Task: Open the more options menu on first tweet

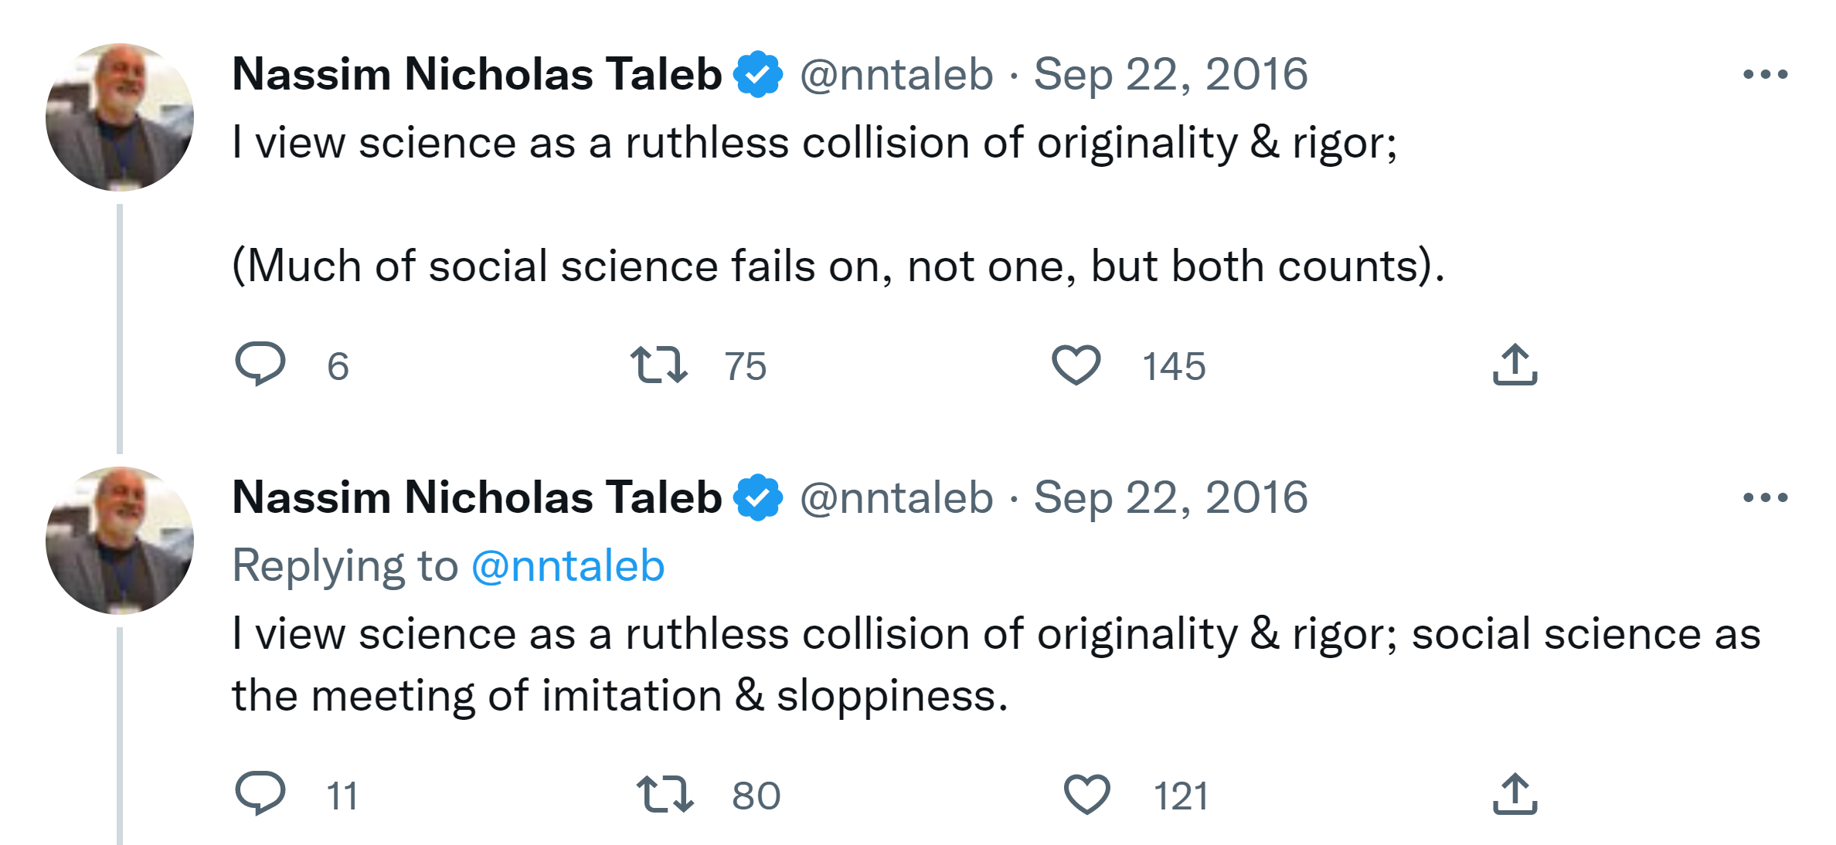Action: 1765,74
